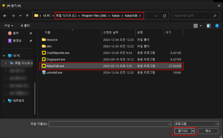Click the skin folder icon
223x138 pixels.
[x=44, y=46]
